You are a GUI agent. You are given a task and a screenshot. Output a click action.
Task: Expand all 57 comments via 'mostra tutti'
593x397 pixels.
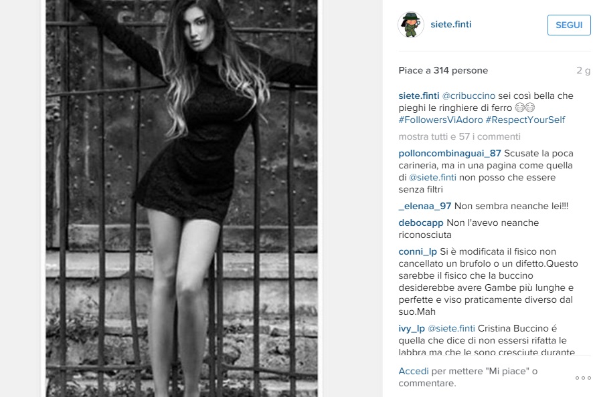[460, 136]
